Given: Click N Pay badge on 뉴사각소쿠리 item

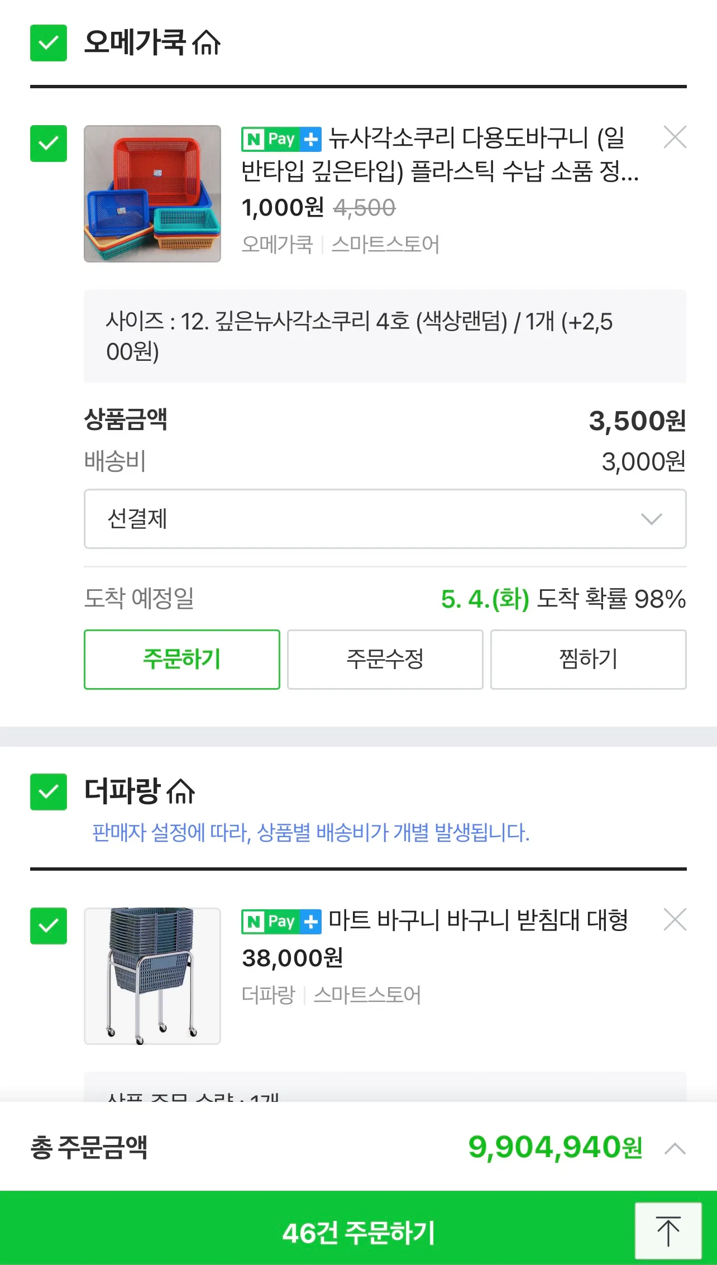Looking at the screenshot, I should coord(281,139).
